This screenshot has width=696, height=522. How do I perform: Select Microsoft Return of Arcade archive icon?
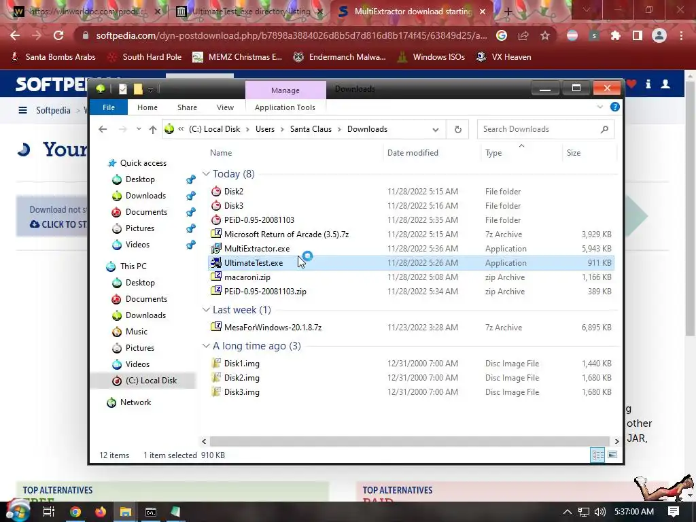[x=216, y=234]
